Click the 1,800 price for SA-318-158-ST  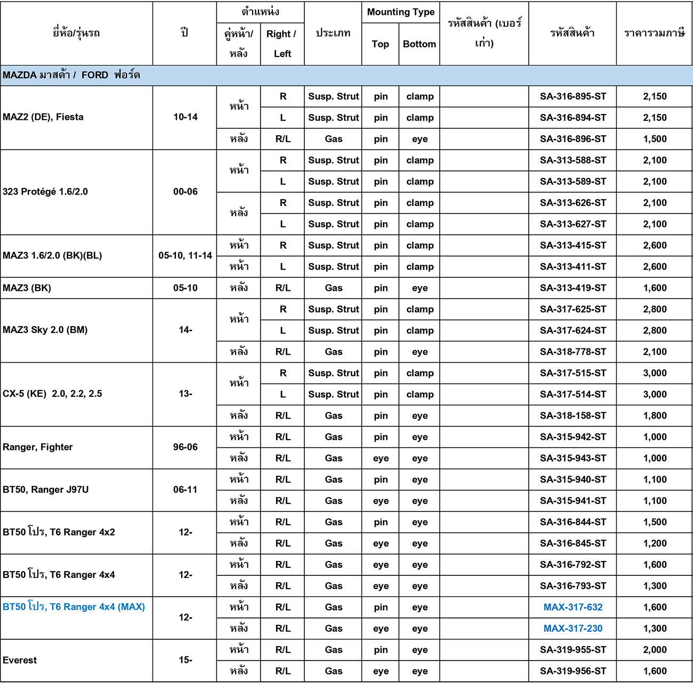[655, 416]
